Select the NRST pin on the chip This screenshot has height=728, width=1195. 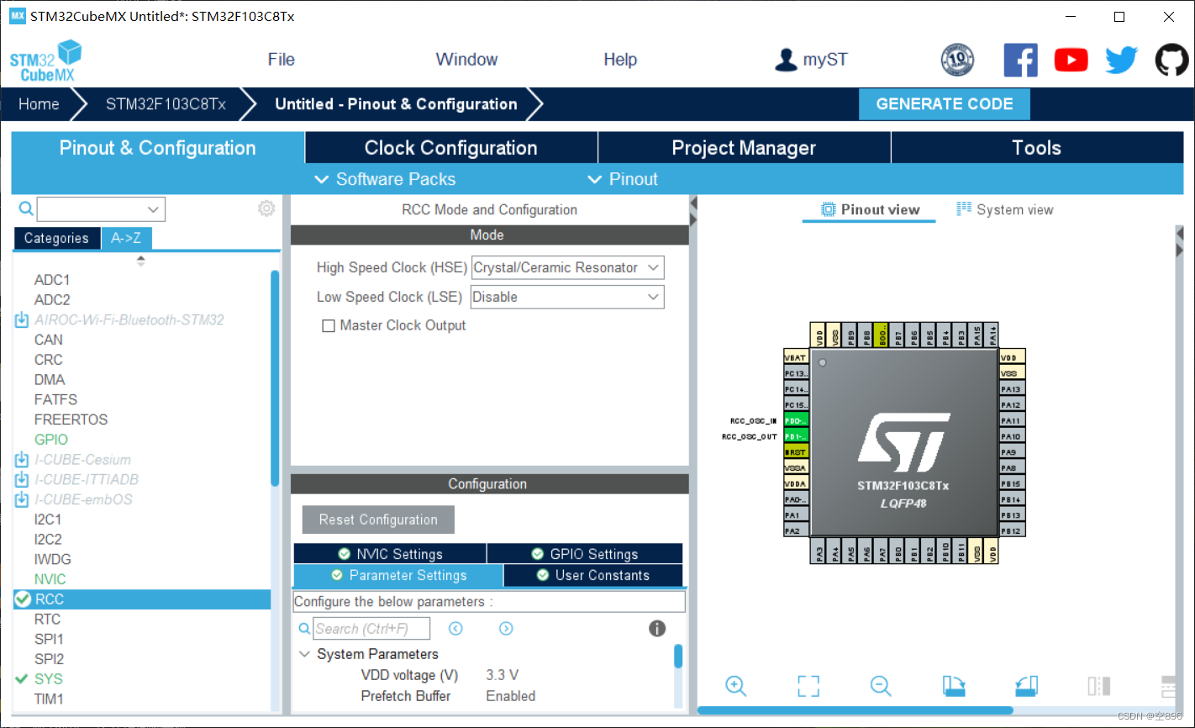tap(796, 452)
